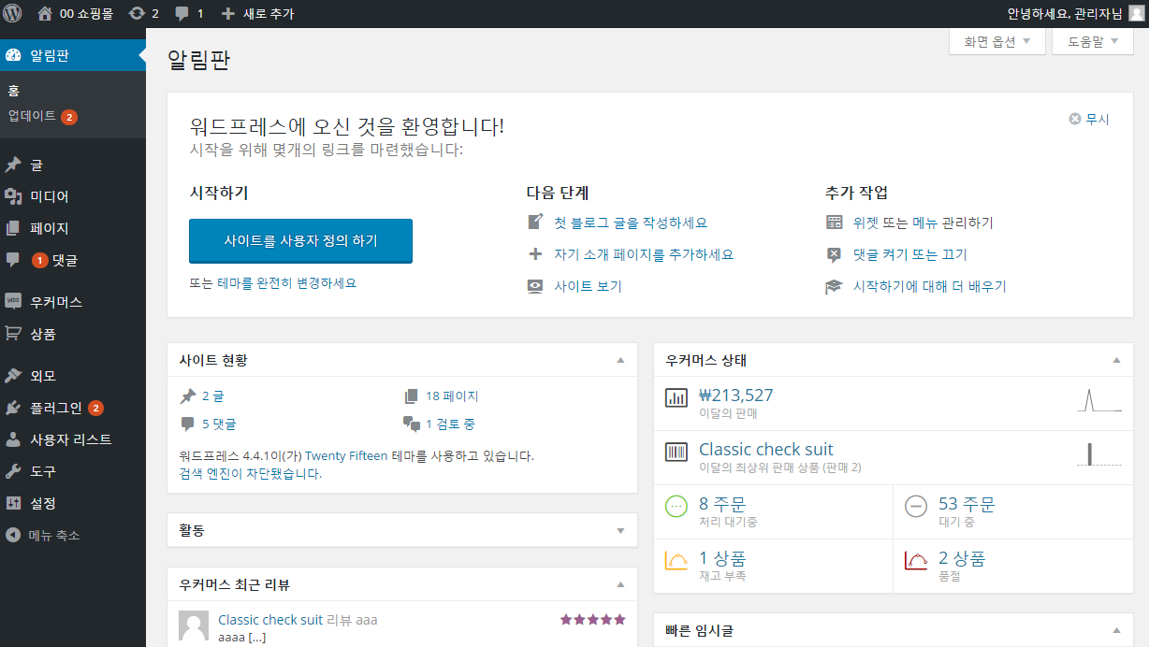This screenshot has height=647, width=1149.
Task: Open 플러그인 via the plugin icon
Action: click(x=13, y=407)
